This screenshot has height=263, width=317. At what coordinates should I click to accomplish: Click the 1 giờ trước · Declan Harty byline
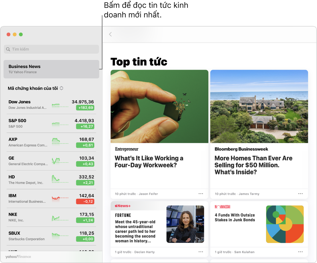coord(135,252)
